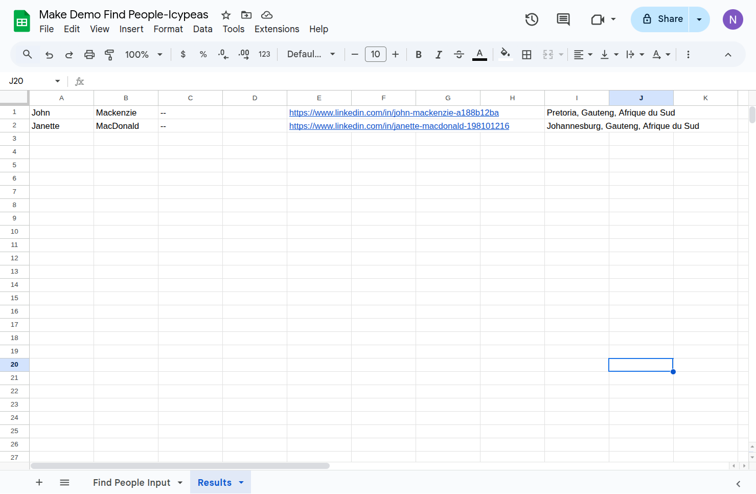Open the text color picker
Viewport: 756px width, 494px height.
[479, 54]
